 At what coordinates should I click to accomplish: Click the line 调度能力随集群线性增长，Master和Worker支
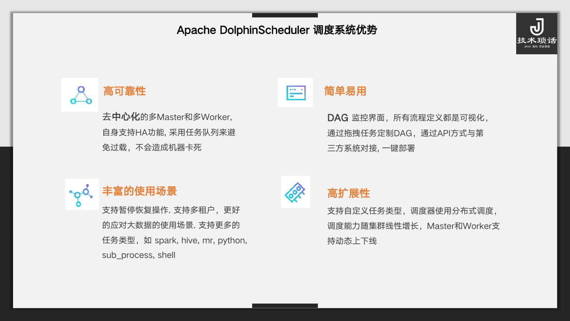pos(414,226)
